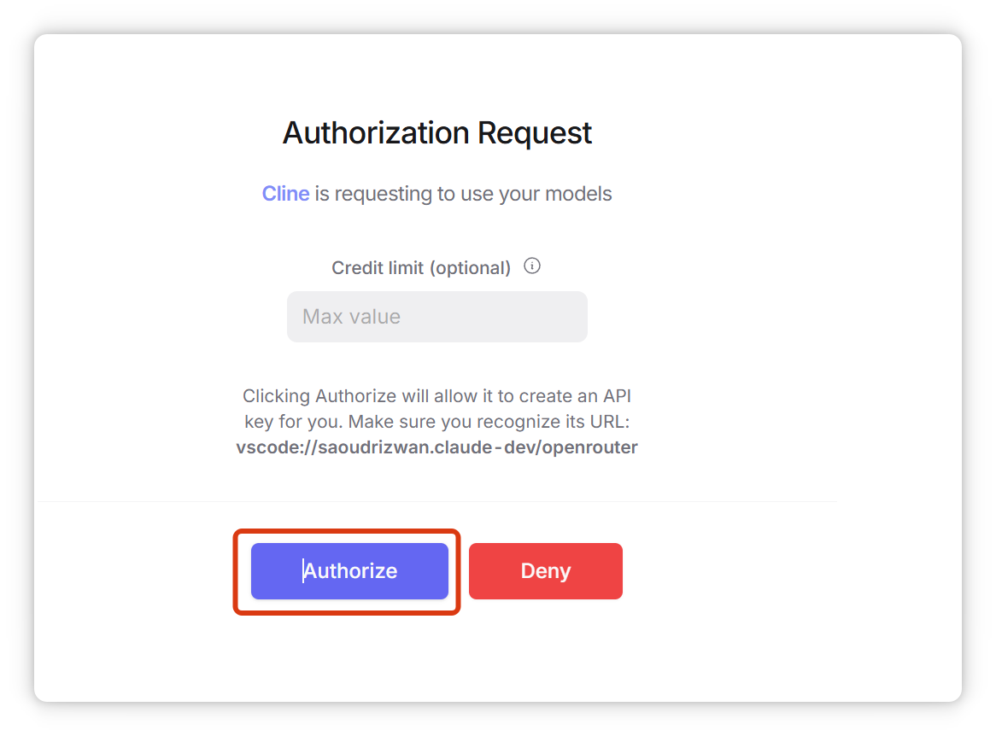Click the Authorization Request heading
996x736 pixels.
436,133
